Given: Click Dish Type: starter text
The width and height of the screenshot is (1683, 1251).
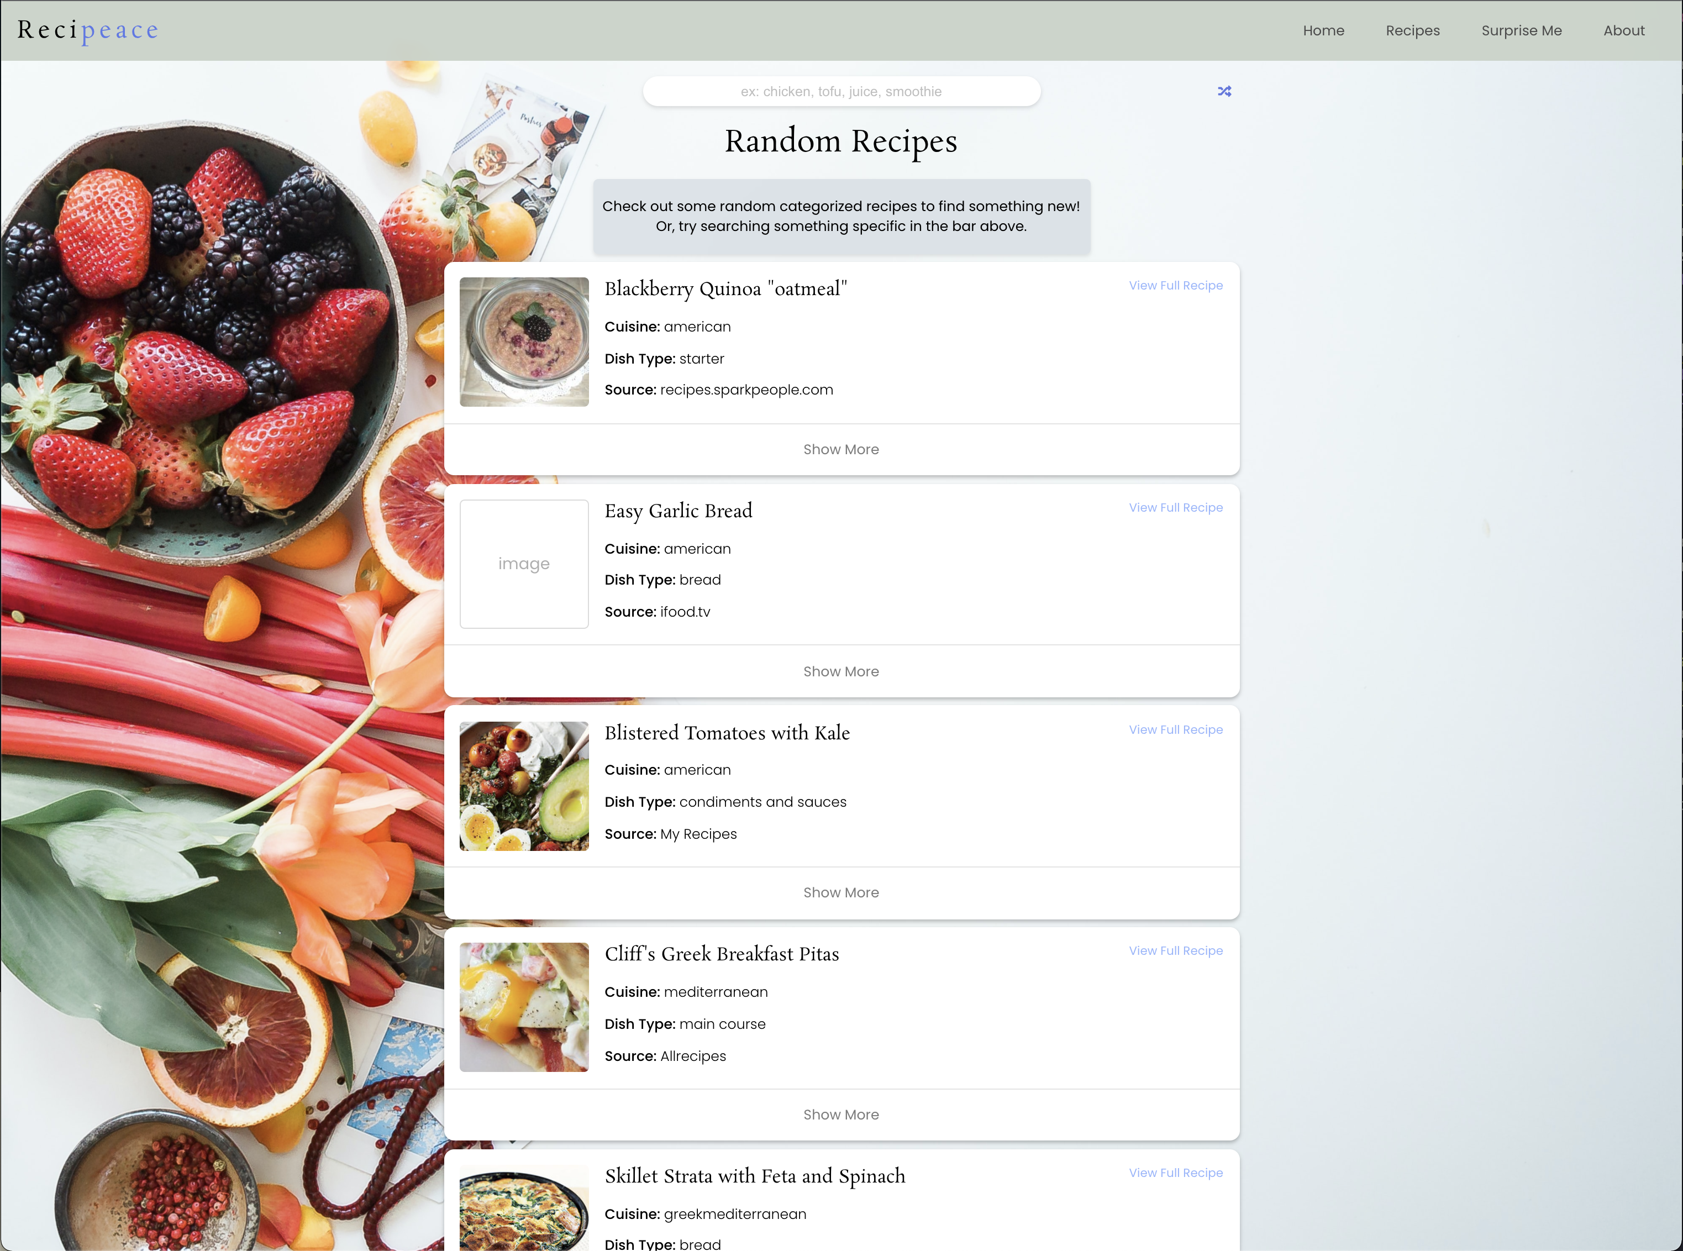Looking at the screenshot, I should pyautogui.click(x=664, y=359).
